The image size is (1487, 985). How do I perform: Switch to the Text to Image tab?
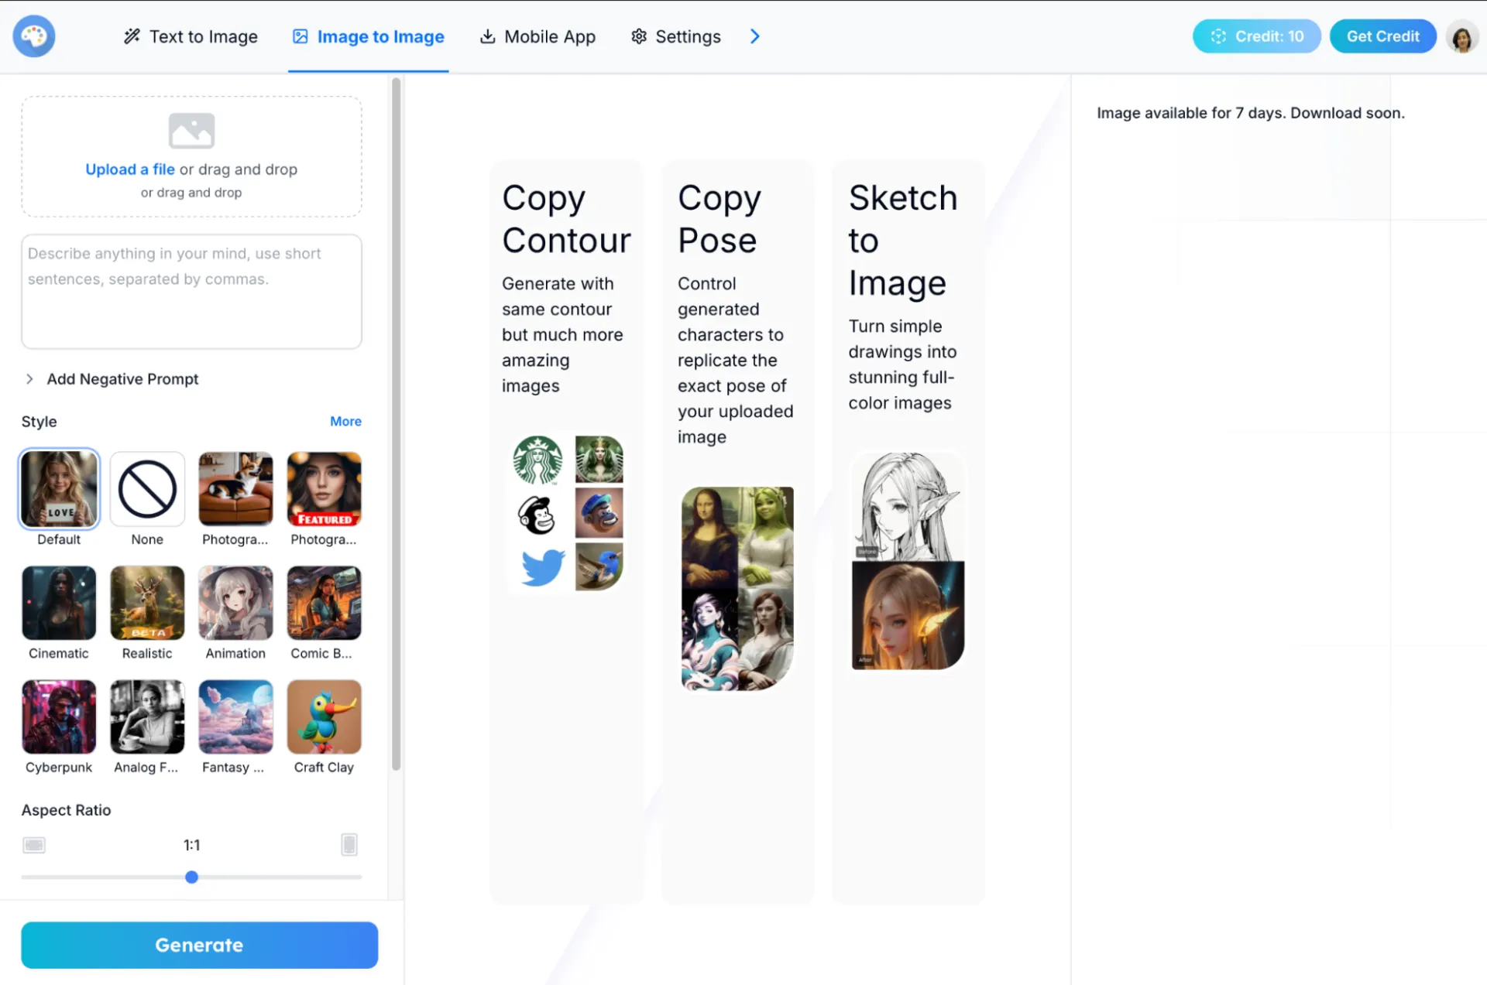pos(191,36)
